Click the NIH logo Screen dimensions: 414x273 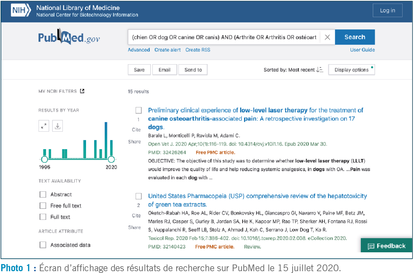pyautogui.click(x=21, y=11)
